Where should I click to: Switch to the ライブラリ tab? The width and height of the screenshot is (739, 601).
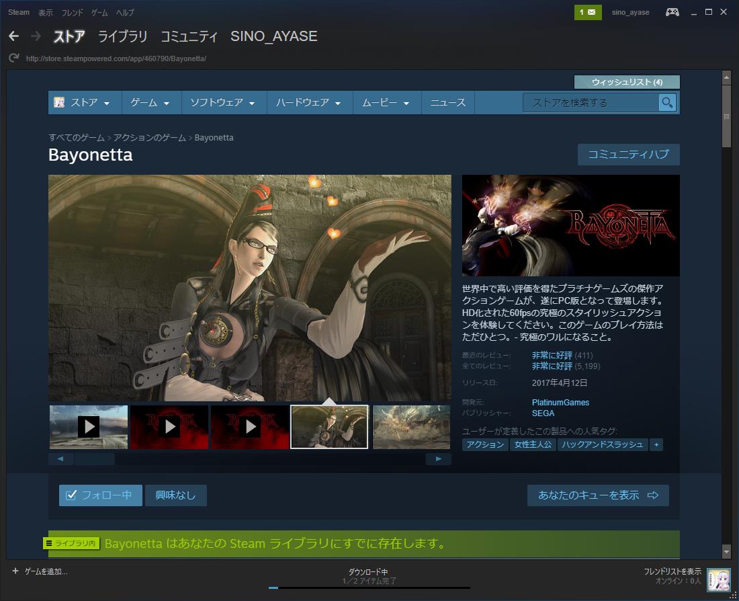coord(122,36)
